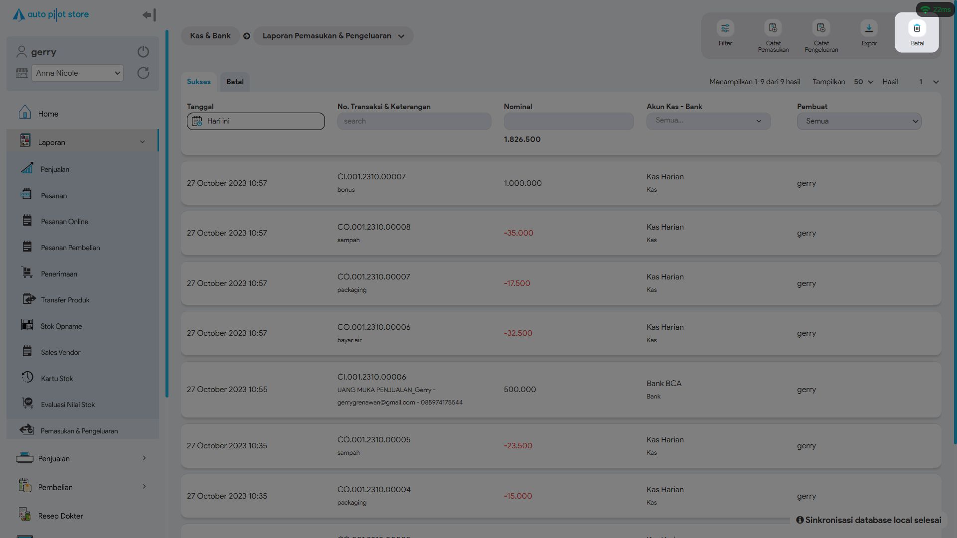Click the power logout icon next to gerry
The height and width of the screenshot is (538, 957).
143,52
